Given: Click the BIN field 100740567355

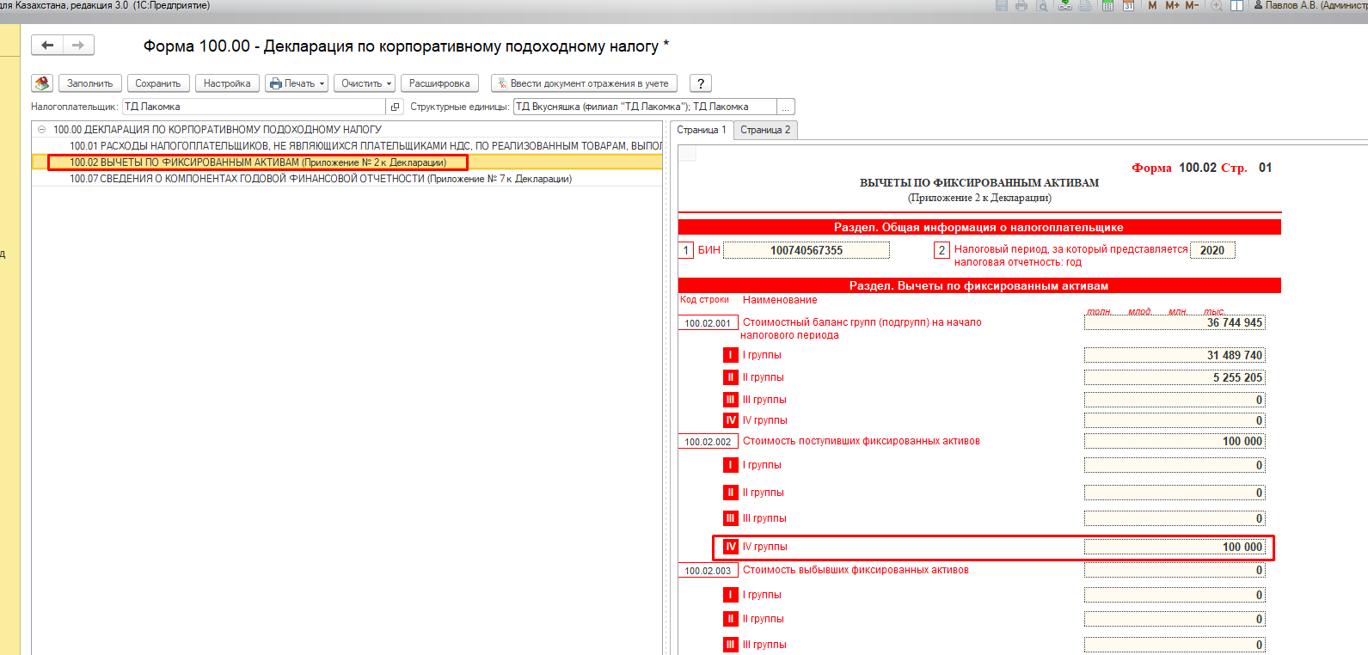Looking at the screenshot, I should (x=807, y=250).
